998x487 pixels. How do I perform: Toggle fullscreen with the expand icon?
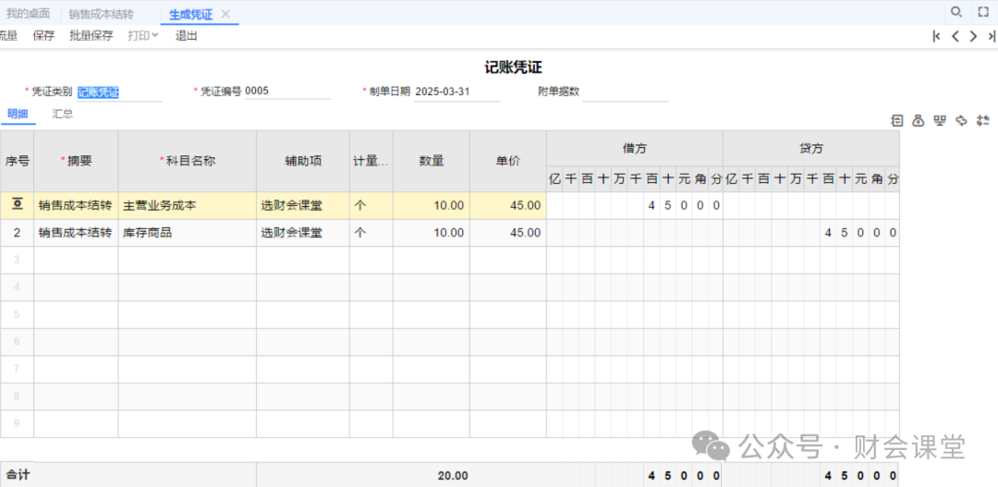point(983,12)
